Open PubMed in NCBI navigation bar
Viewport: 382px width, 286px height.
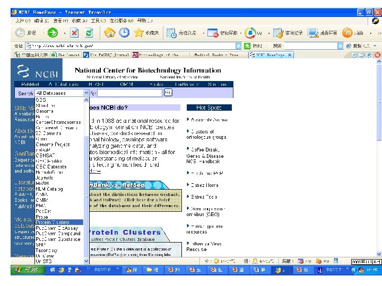[30, 84]
